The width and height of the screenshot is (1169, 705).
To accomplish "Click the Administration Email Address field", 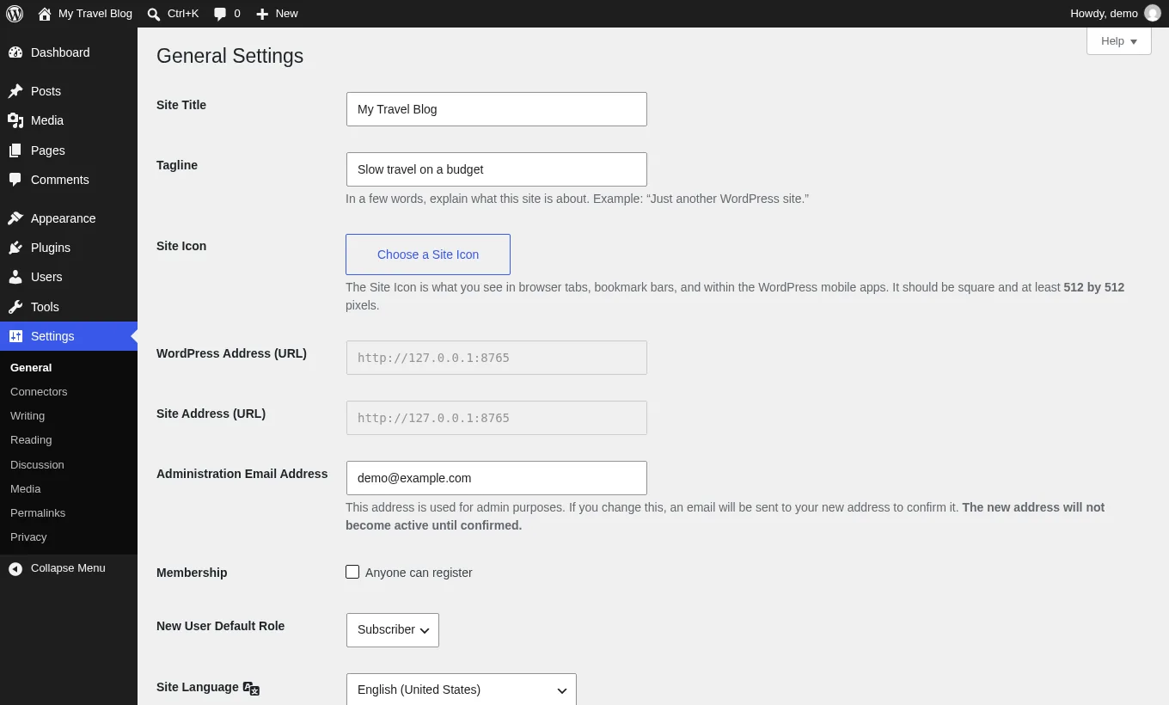I will click(x=497, y=478).
